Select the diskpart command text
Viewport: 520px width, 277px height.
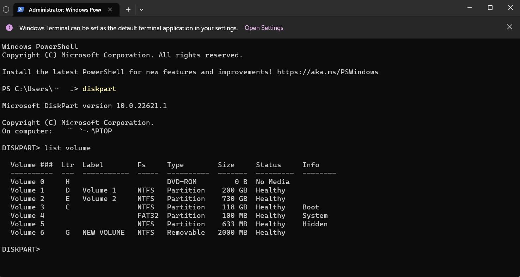click(99, 89)
